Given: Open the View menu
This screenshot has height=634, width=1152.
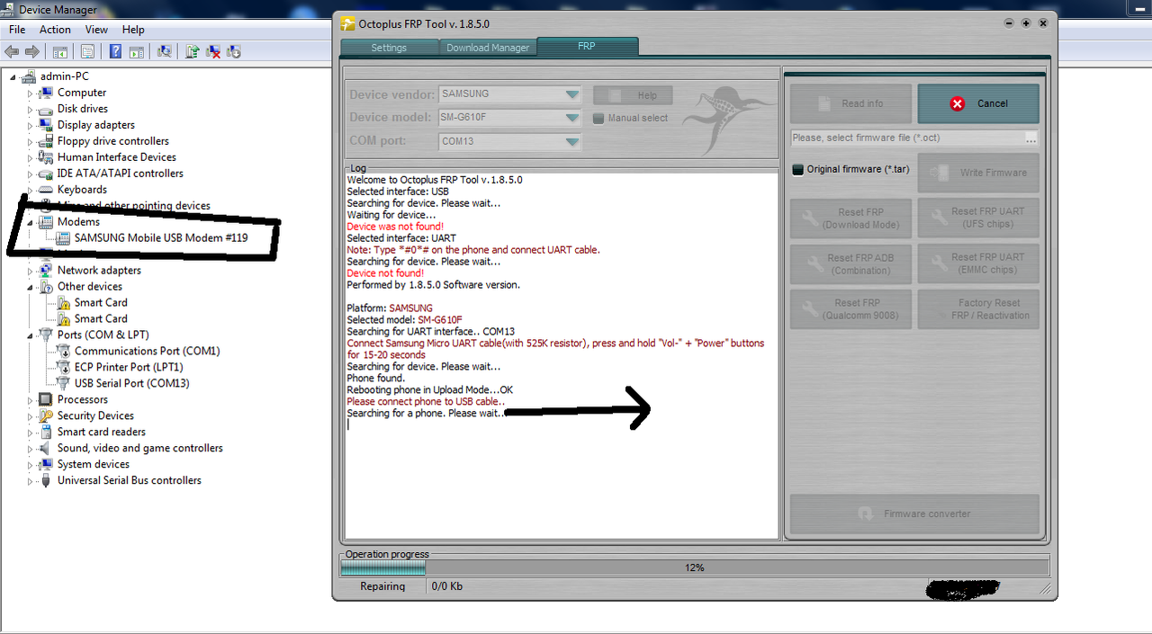Looking at the screenshot, I should pos(96,30).
